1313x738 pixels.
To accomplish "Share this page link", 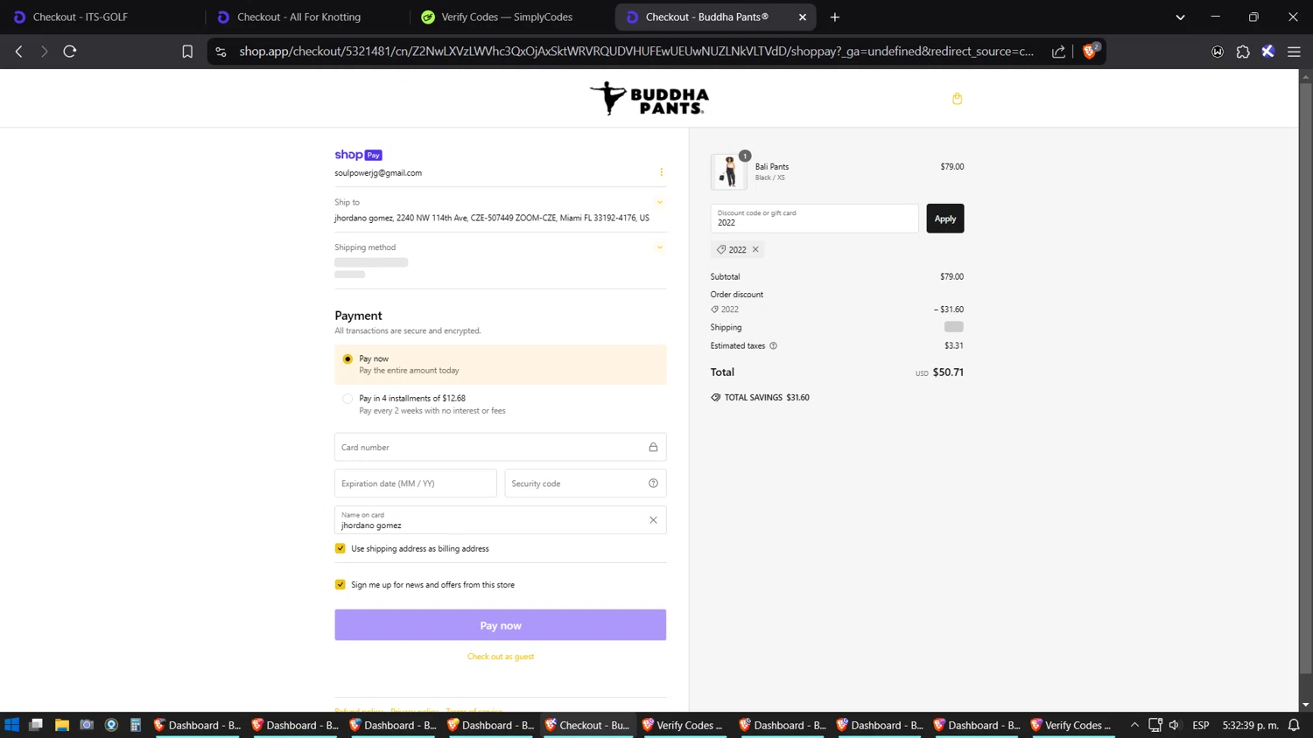I will (1058, 52).
